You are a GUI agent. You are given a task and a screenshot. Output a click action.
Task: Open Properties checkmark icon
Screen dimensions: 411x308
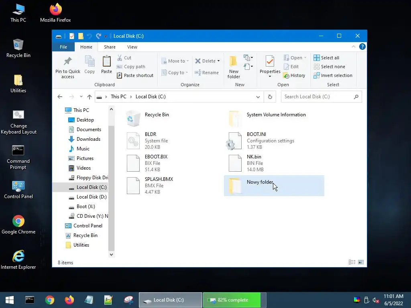pos(270,67)
